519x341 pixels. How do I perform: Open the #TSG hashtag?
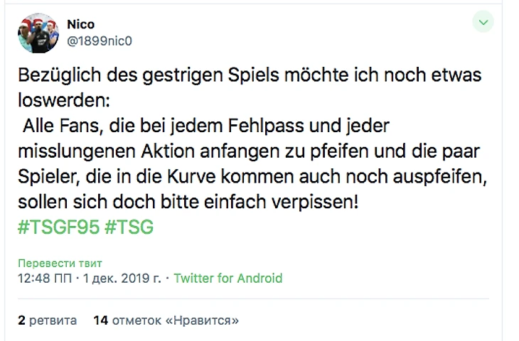130,228
